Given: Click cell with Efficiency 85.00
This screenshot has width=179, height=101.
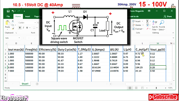Looking at the screenshot, I should (48, 67).
